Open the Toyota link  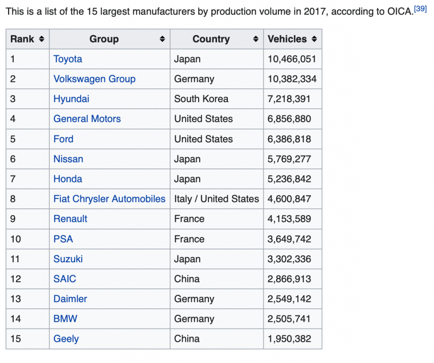[x=68, y=59]
